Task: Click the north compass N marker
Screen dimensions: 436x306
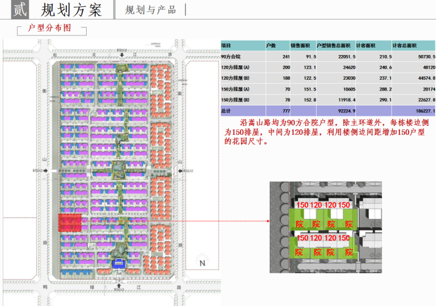Action: pyautogui.click(x=201, y=263)
